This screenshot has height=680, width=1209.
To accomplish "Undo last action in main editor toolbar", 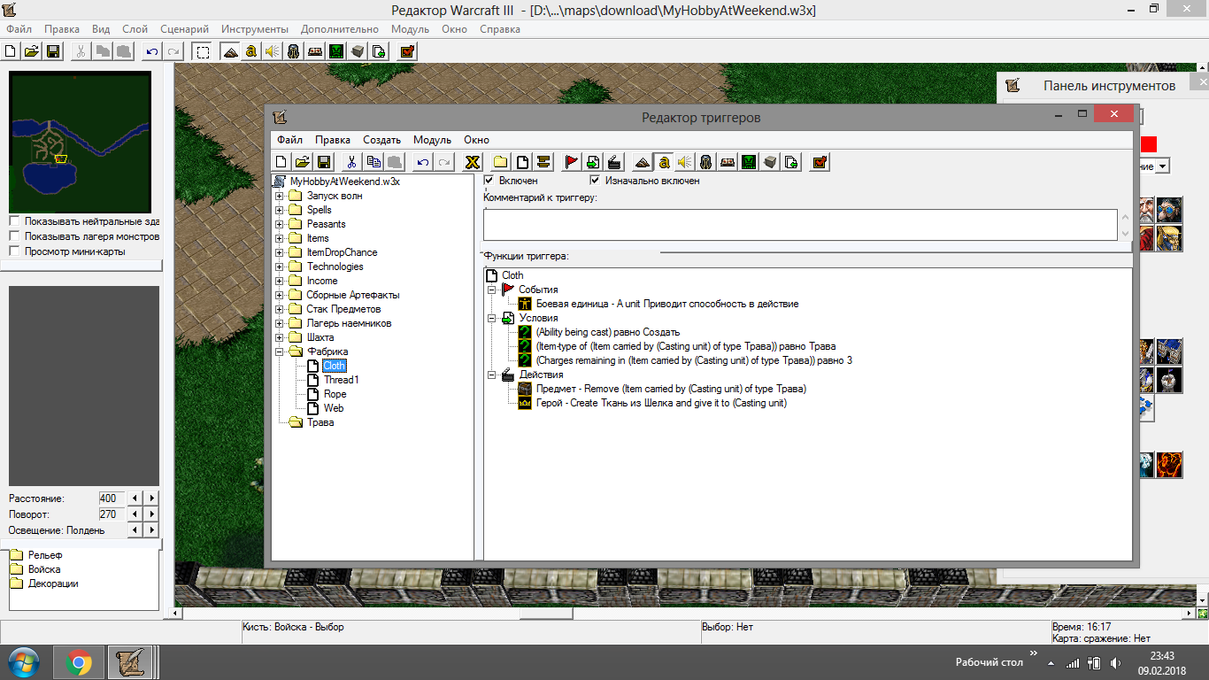I will pos(152,51).
